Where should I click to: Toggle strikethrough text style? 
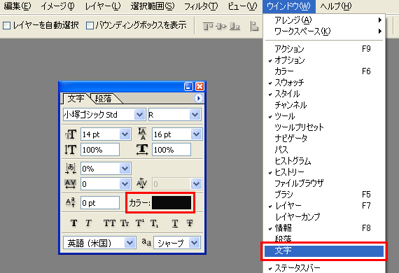click(x=190, y=223)
